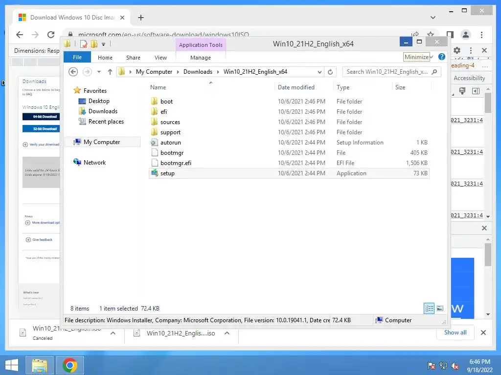Image resolution: width=501 pixels, height=375 pixels.
Task: Customize quick access toolbar dropdown
Action: point(104,44)
